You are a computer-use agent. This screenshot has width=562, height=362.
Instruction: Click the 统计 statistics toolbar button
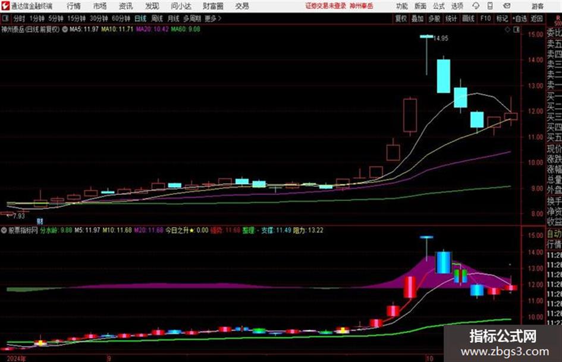(451, 18)
